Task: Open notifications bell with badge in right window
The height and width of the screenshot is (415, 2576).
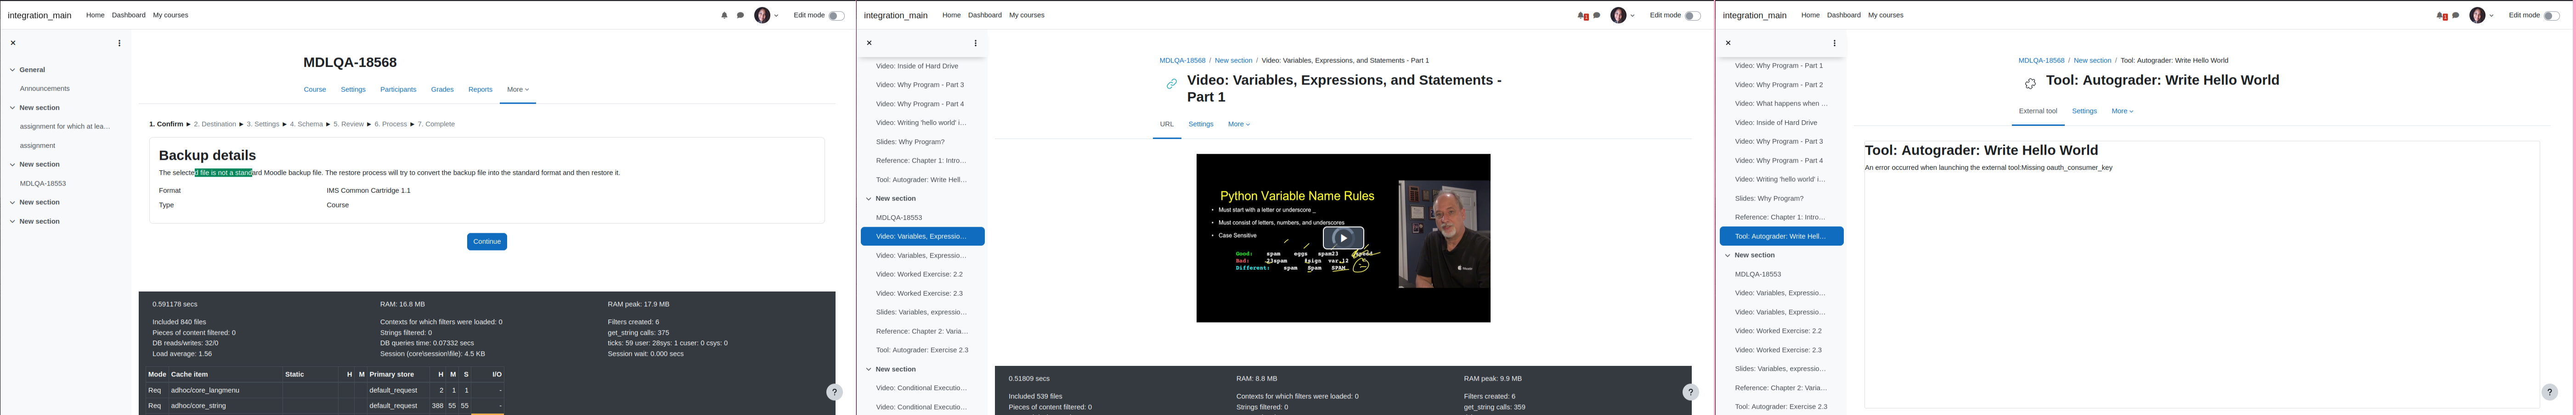Action: coord(2441,15)
